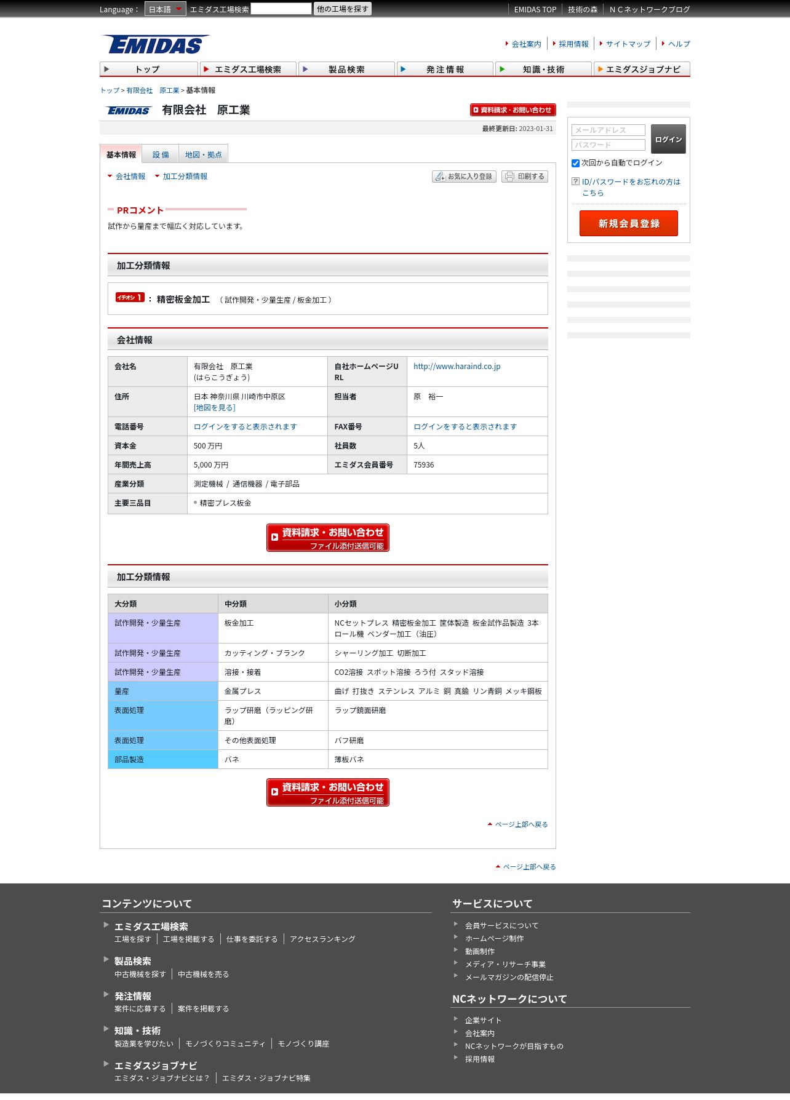Open footer 工場を探す link

point(132,939)
